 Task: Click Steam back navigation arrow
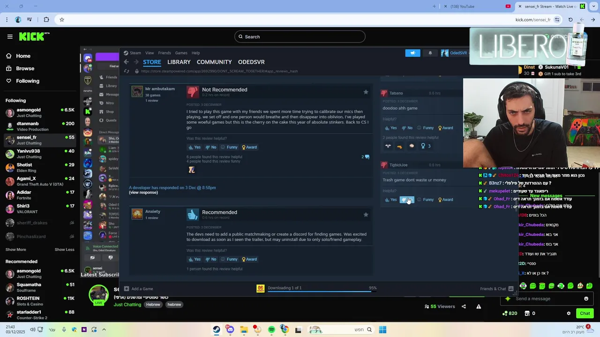click(126, 62)
